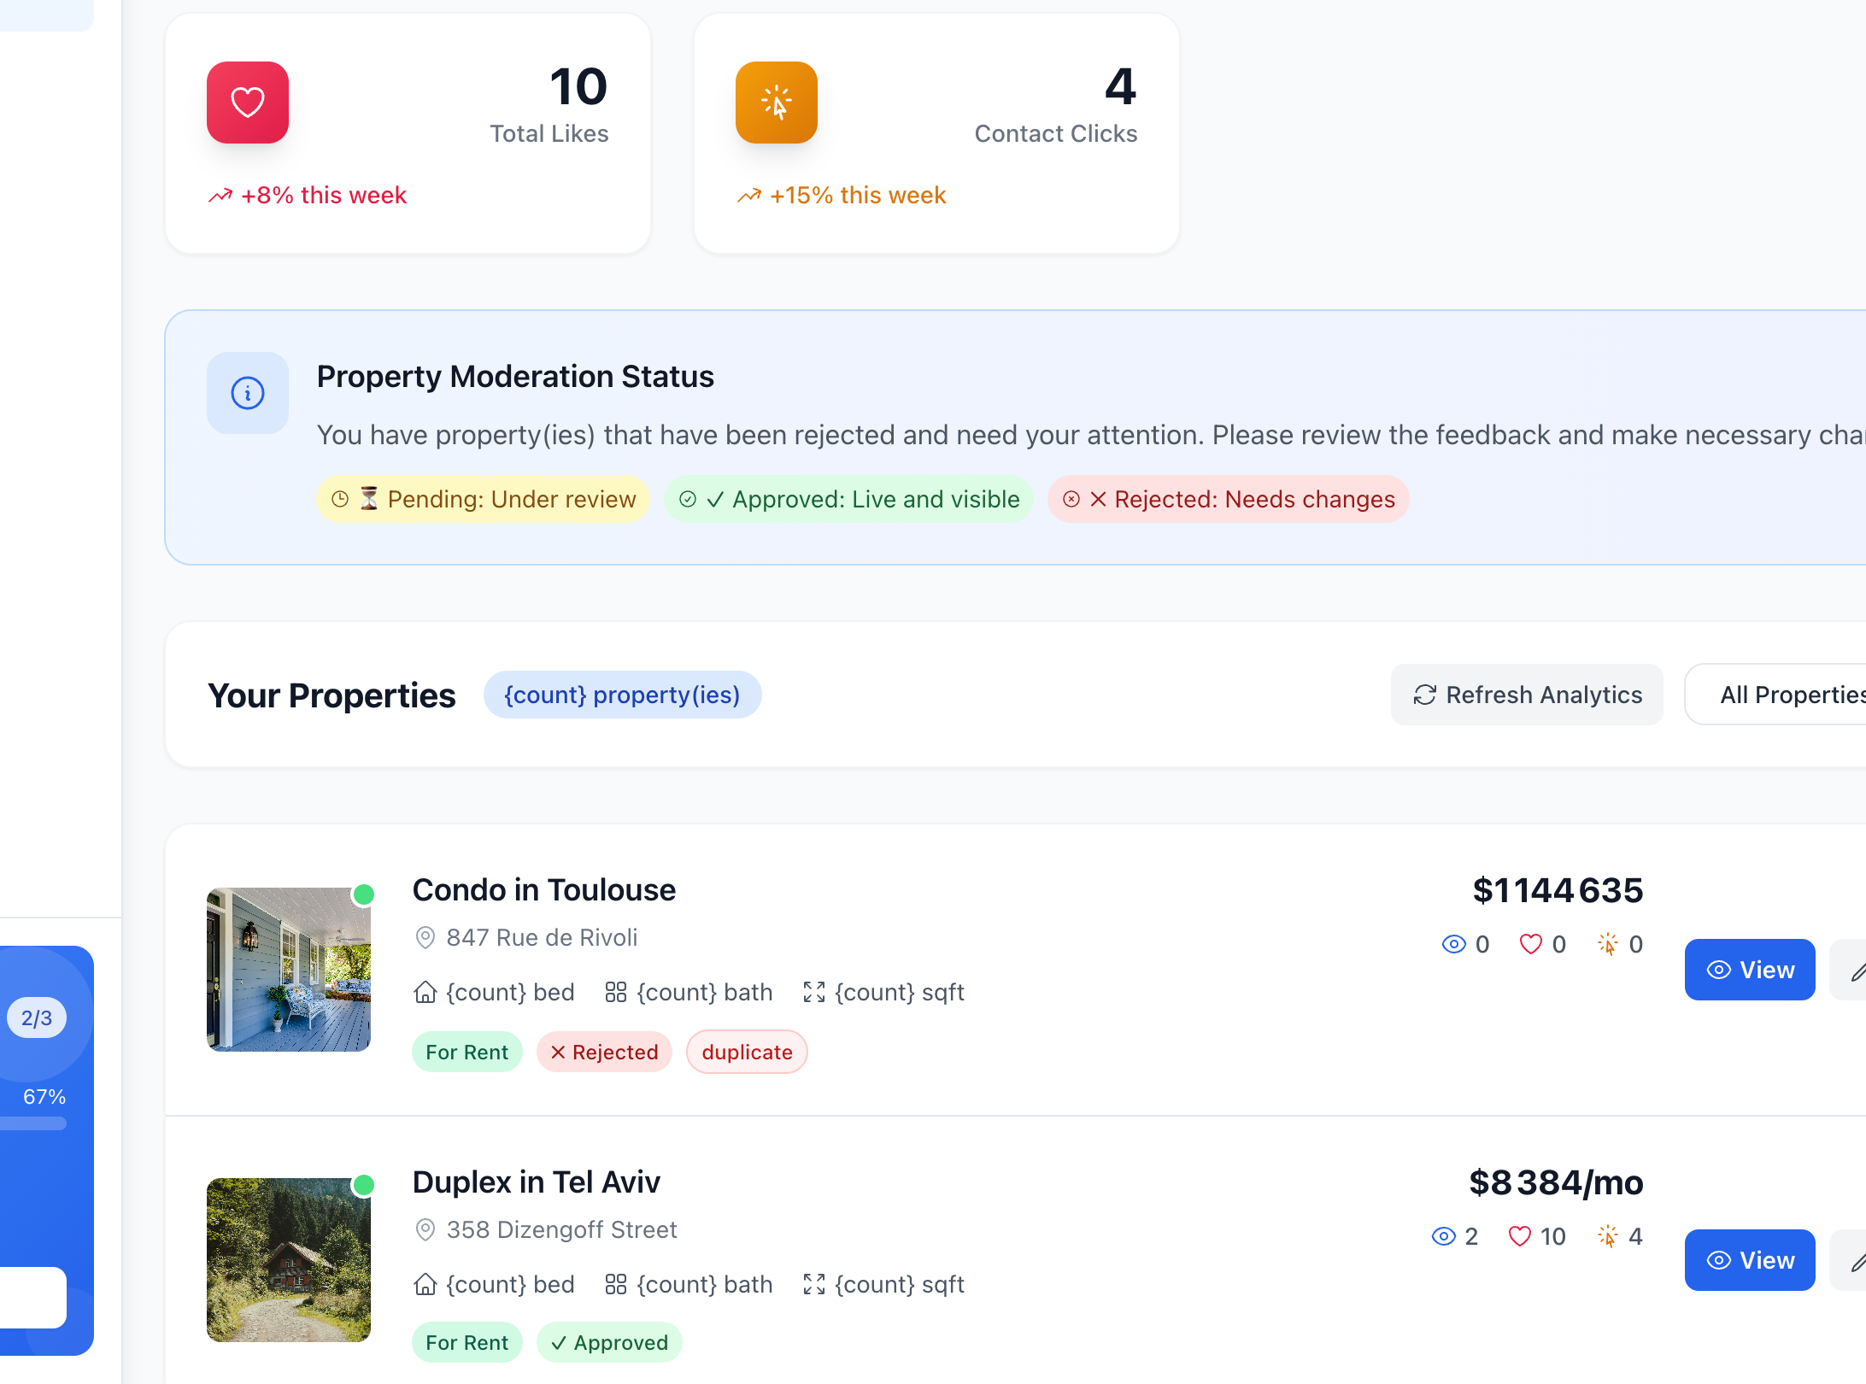Click View on Condo in Toulouse
The width and height of the screenshot is (1866, 1384).
click(x=1750, y=970)
